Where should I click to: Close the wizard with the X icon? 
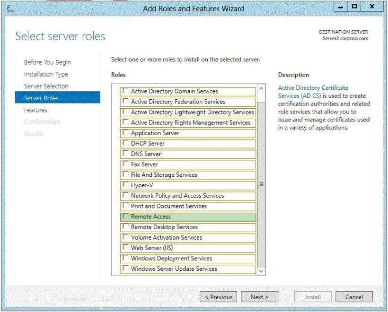(x=372, y=7)
